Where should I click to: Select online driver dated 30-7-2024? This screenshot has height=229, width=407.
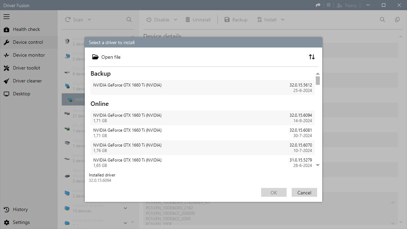(x=202, y=133)
